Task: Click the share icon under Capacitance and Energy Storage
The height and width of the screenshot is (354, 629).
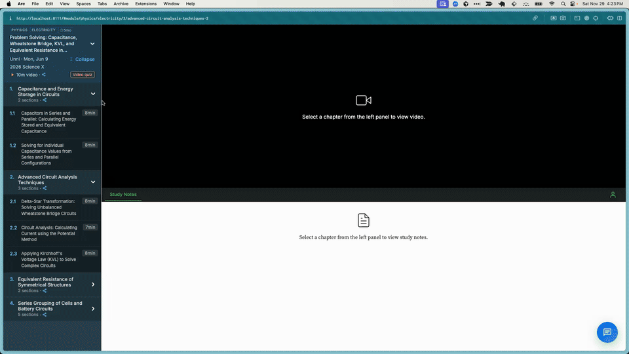Action: [45, 100]
